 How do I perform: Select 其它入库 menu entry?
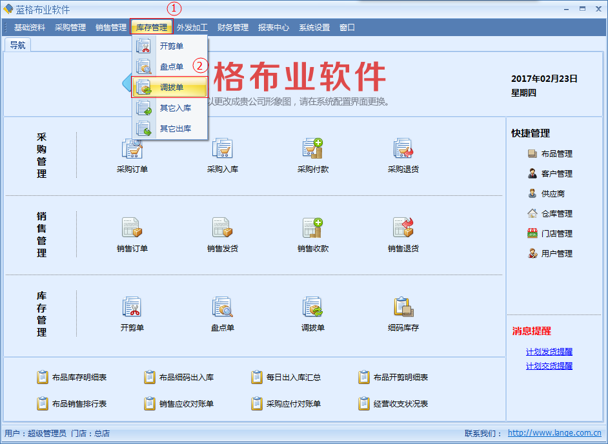click(x=170, y=108)
